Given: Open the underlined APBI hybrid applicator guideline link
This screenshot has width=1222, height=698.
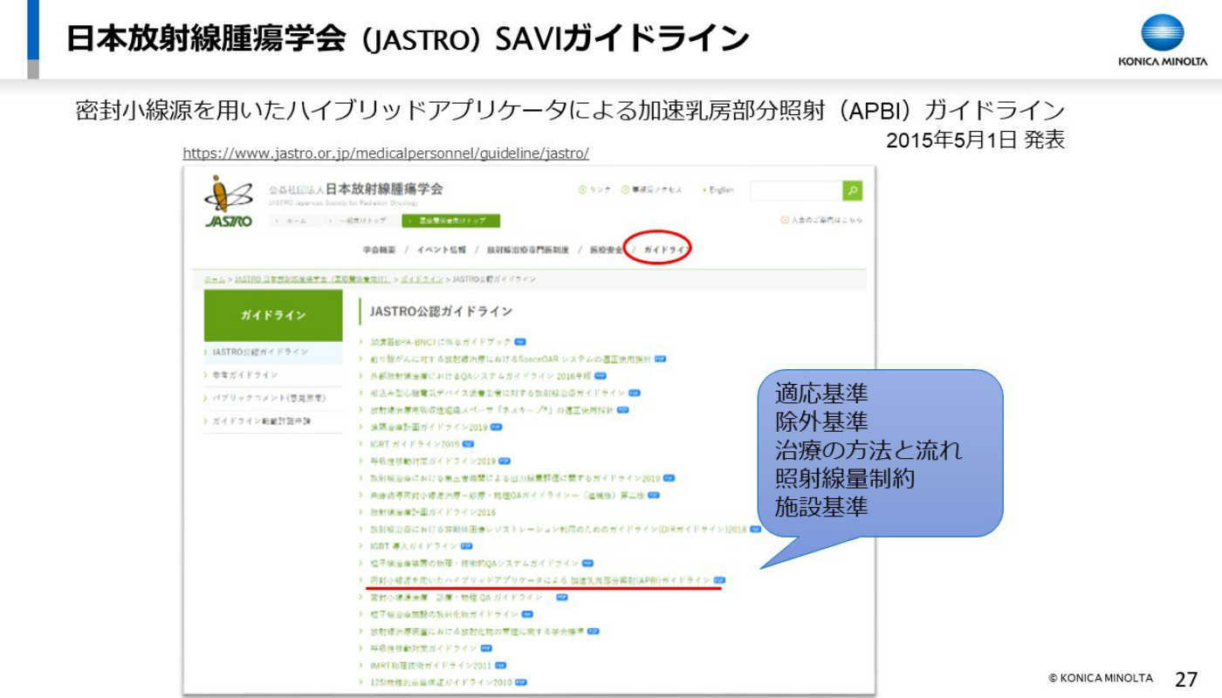Looking at the screenshot, I should (x=540, y=580).
